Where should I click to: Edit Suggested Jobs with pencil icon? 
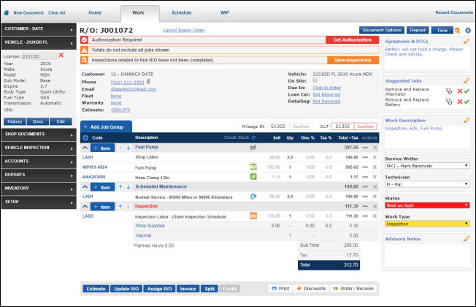pyautogui.click(x=467, y=80)
